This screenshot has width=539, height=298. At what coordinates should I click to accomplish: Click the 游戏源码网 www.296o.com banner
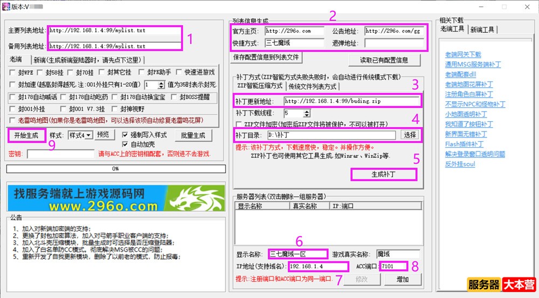116,198
